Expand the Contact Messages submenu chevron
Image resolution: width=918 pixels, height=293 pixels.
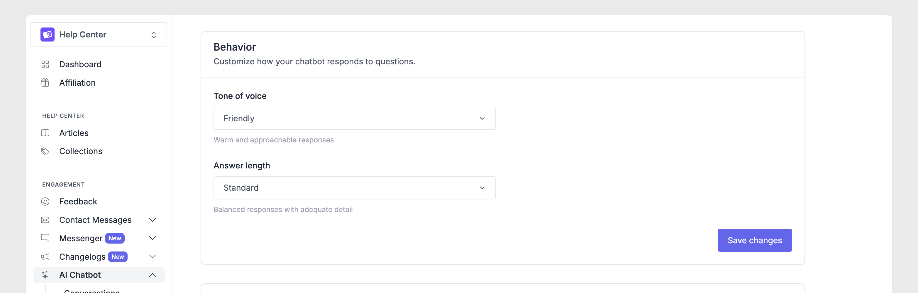pos(153,220)
